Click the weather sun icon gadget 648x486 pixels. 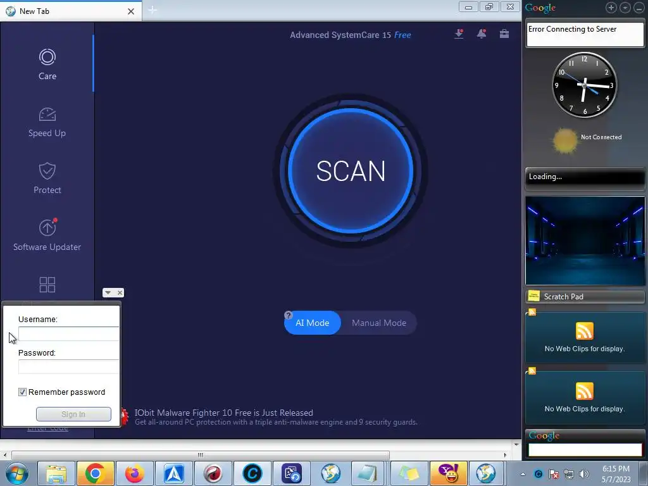(x=565, y=140)
